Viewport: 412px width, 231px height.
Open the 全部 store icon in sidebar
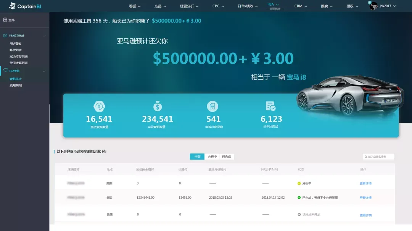pyautogui.click(x=5, y=20)
